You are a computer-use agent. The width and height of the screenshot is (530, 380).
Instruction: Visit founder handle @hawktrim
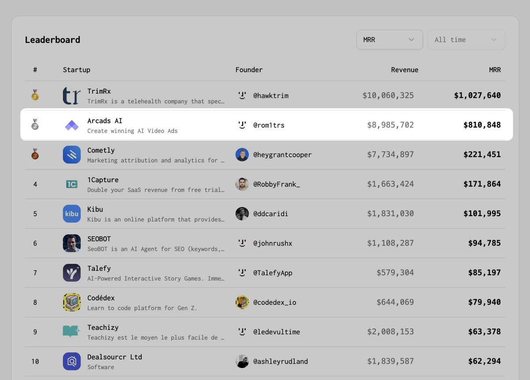pos(271,95)
